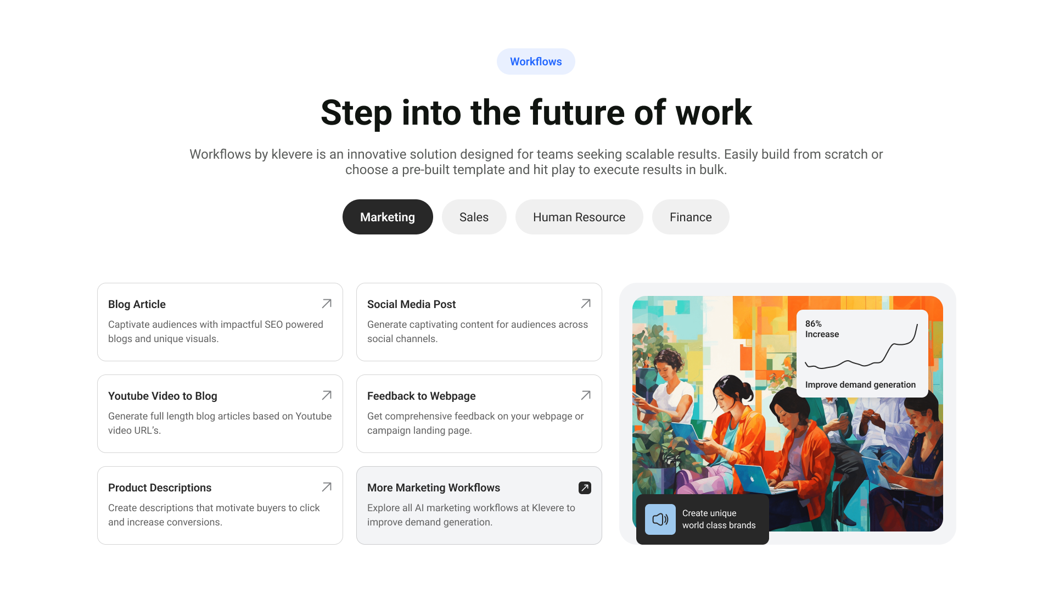Screen dimensions: 1054x593
Task: Click the speaker/audio icon in brand card
Action: click(x=658, y=519)
